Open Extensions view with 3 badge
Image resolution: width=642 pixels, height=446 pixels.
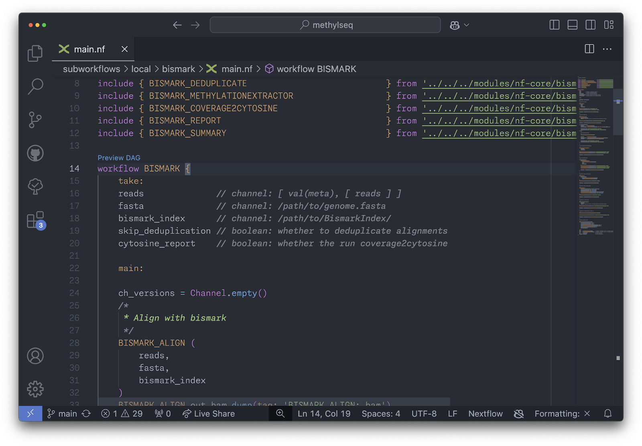pyautogui.click(x=35, y=220)
